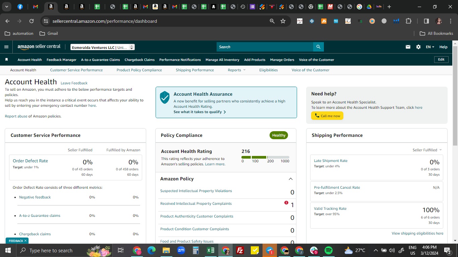Click the red alert icon by Intellectual Property Complaints
Viewport: 458px width, 257px height.
coord(286,202)
